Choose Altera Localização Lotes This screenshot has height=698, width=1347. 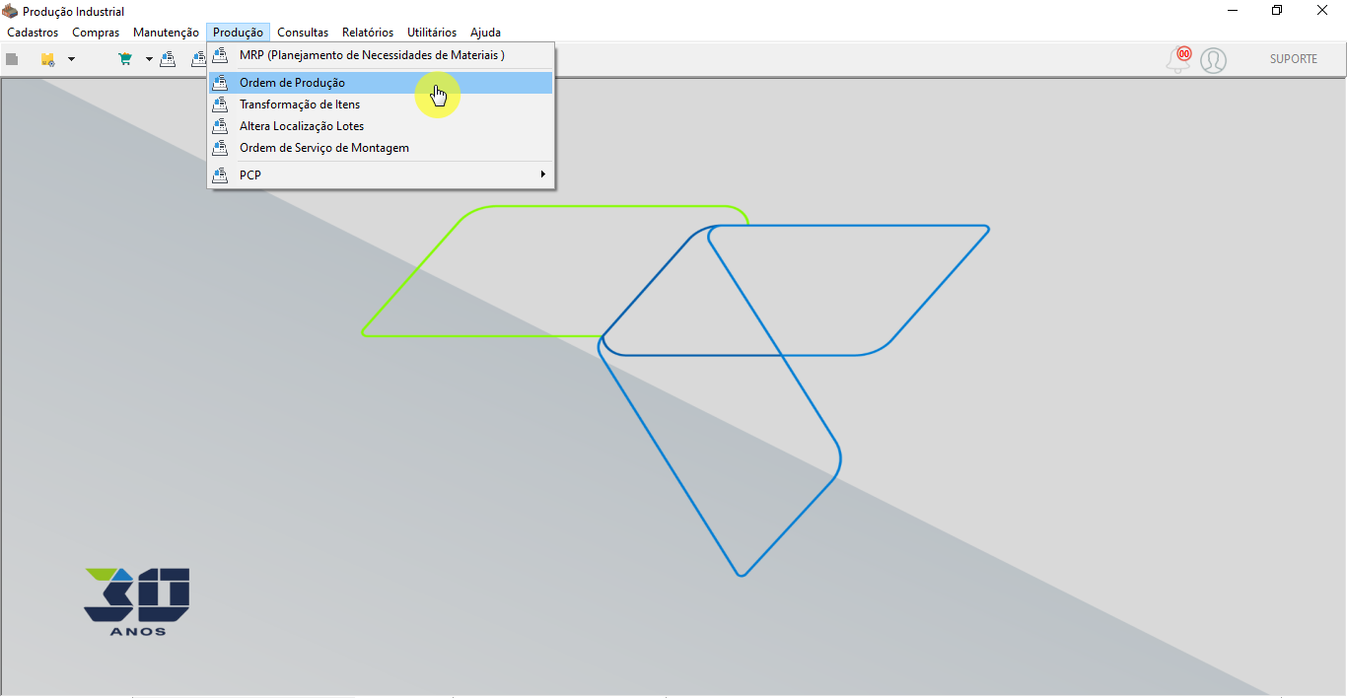click(381, 126)
